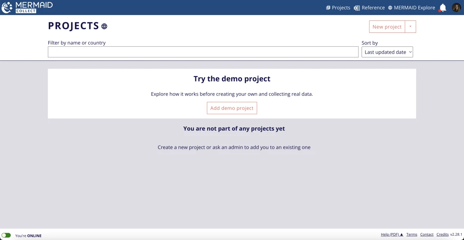Open the Credits link
The image size is (464, 240).
[x=442, y=235]
